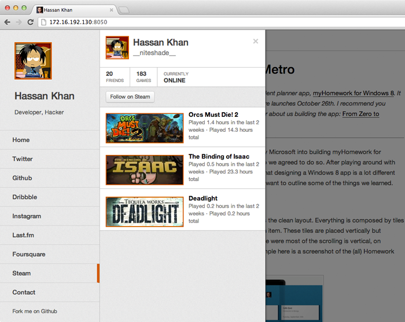
Task: Select the Steam sidebar item
Action: click(50, 273)
